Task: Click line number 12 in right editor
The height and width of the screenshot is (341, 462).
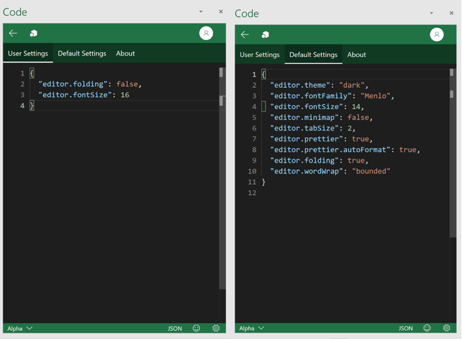Action: 252,193
